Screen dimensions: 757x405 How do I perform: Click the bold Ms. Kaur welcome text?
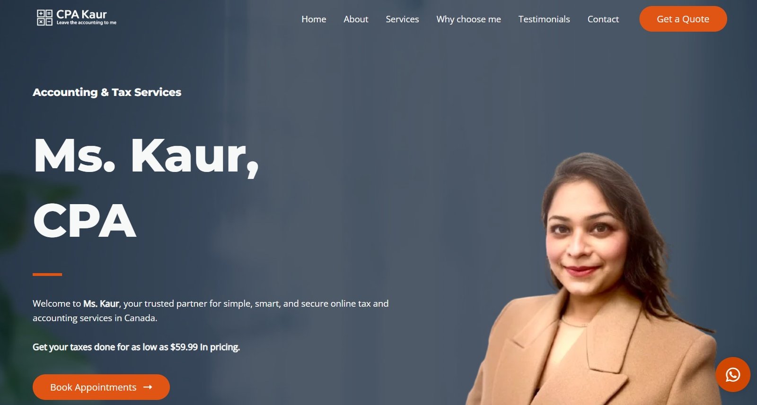point(101,303)
